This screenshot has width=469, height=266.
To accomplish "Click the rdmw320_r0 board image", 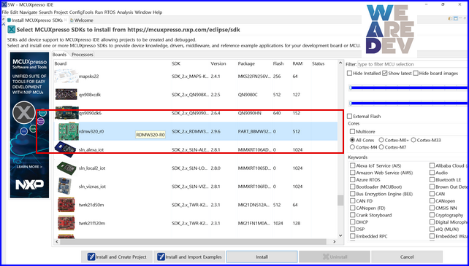I will click(x=68, y=131).
